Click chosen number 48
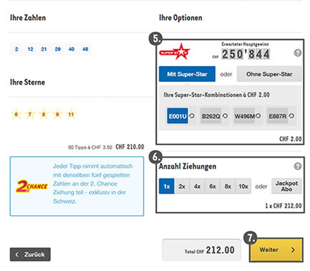 [85, 49]
